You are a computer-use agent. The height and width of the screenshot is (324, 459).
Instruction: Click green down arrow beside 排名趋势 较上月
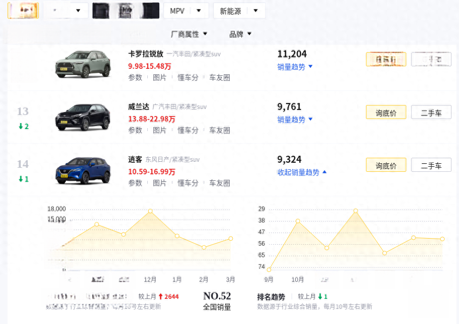click(320, 296)
